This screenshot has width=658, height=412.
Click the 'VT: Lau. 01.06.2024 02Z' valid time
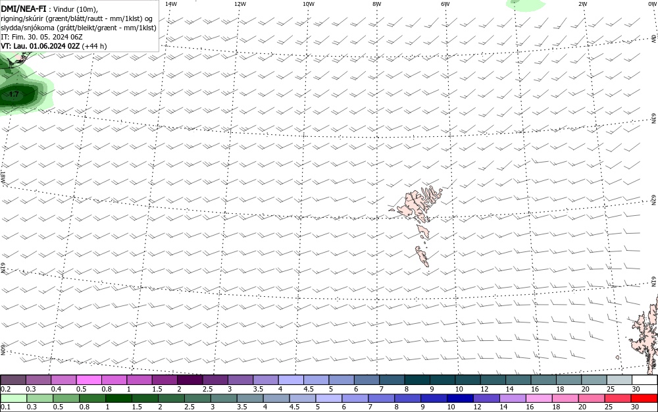tap(40, 45)
